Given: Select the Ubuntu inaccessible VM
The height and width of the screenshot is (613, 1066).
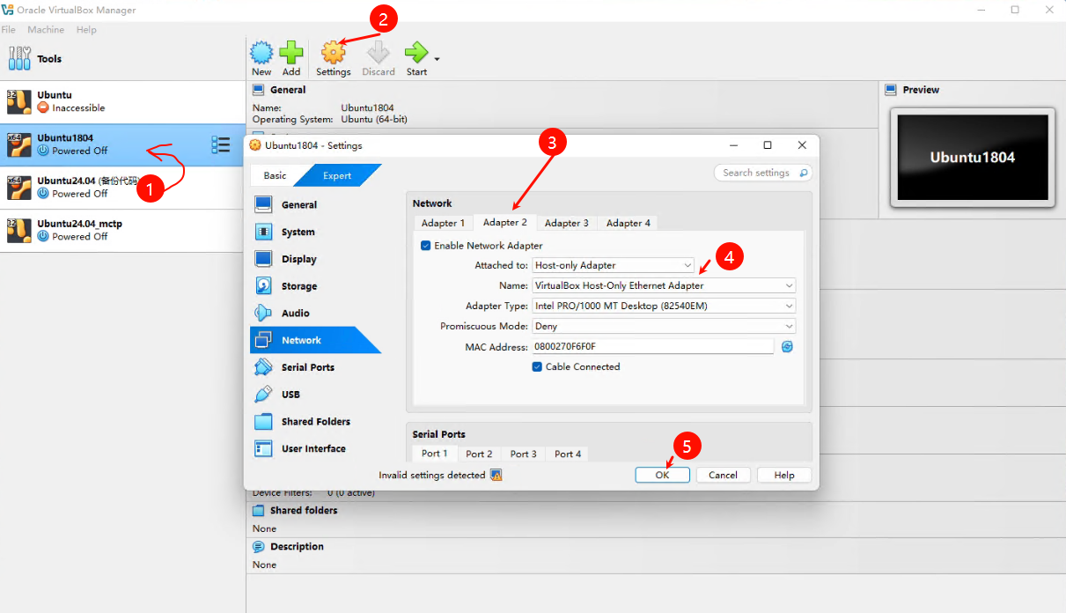Looking at the screenshot, I should point(122,102).
